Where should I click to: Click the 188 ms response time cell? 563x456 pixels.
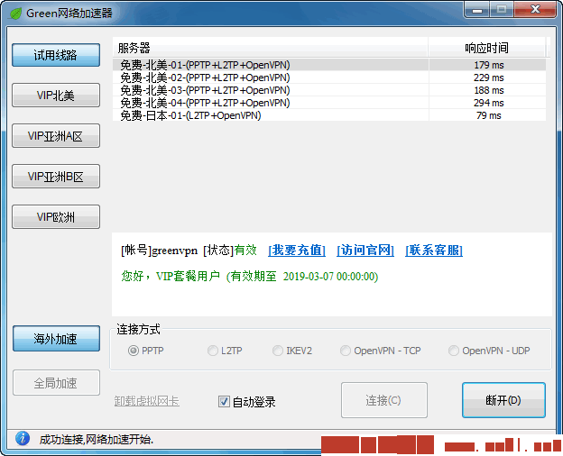pos(489,90)
